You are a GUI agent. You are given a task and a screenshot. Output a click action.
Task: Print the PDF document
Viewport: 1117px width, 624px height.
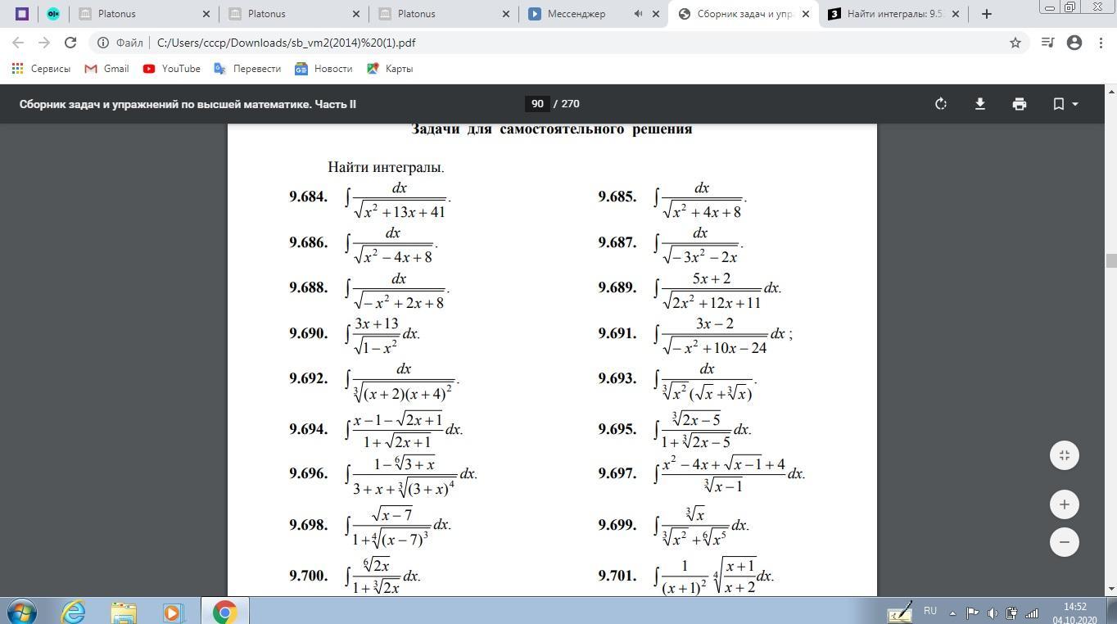1019,104
